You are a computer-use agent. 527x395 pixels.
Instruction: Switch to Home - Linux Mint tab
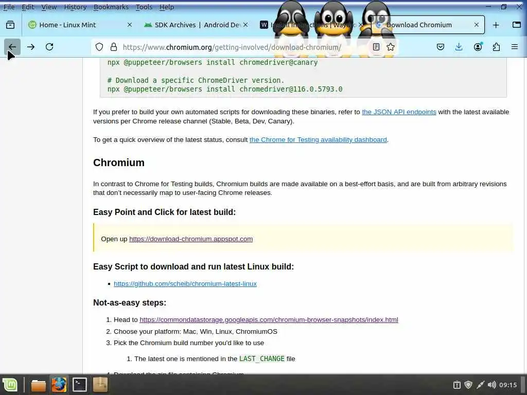coord(80,25)
